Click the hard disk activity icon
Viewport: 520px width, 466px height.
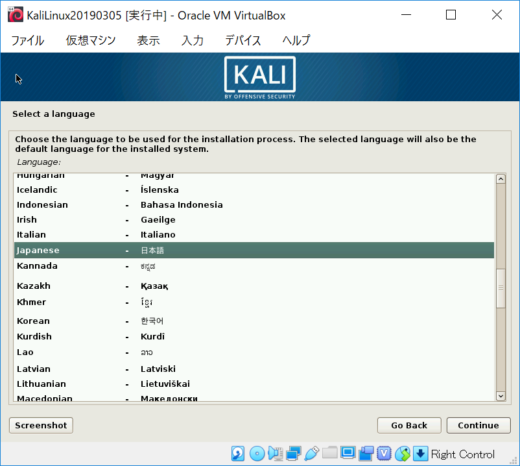pos(238,454)
